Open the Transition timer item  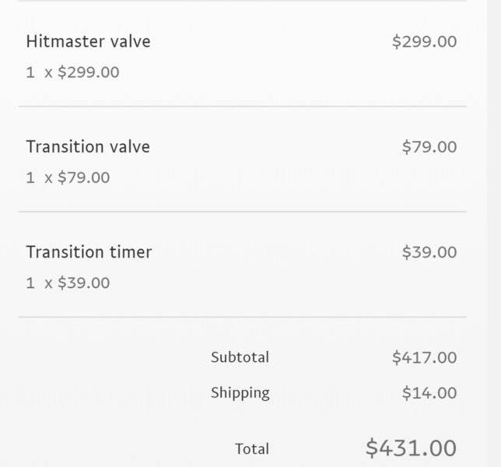[x=89, y=252]
